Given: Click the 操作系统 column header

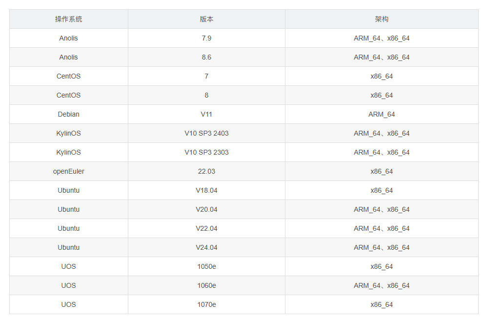Looking at the screenshot, I should coord(69,19).
